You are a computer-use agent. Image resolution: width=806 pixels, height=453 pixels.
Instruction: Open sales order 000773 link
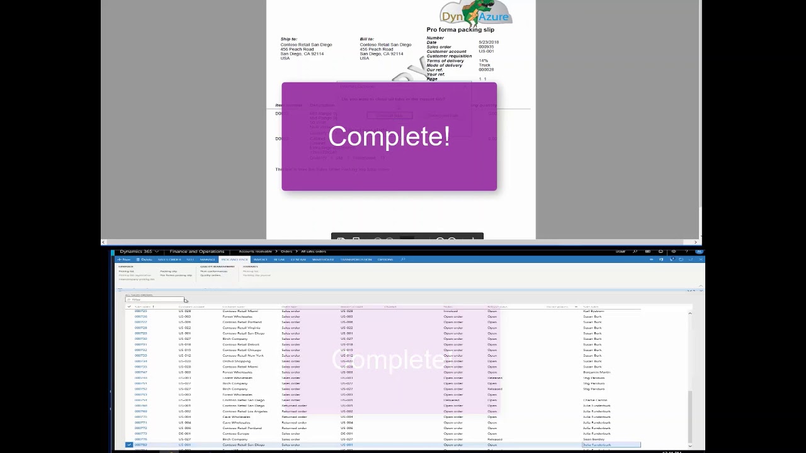[140, 433]
